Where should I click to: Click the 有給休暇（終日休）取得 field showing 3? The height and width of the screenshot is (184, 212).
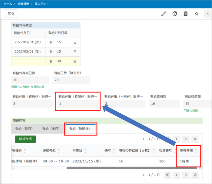tap(32, 104)
